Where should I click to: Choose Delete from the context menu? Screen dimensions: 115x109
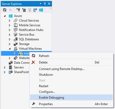point(71,62)
